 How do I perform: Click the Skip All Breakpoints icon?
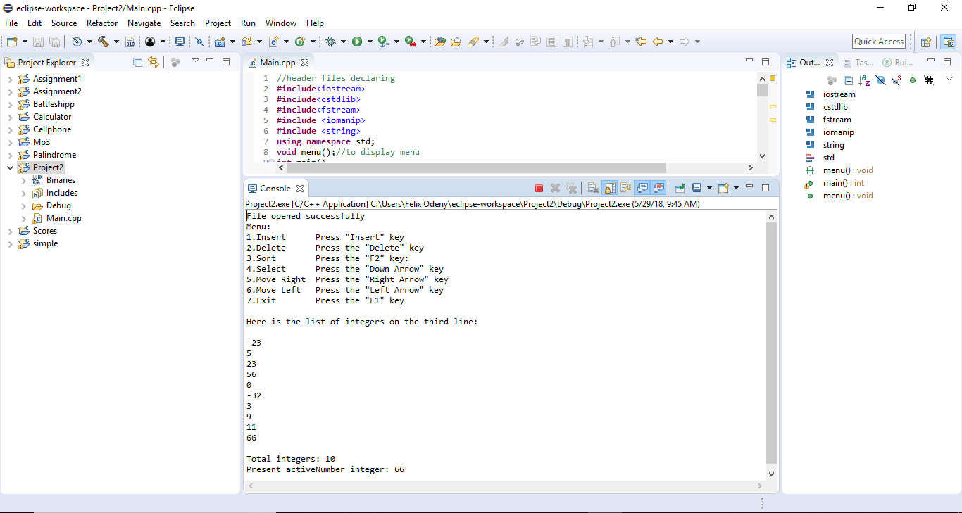coord(199,42)
